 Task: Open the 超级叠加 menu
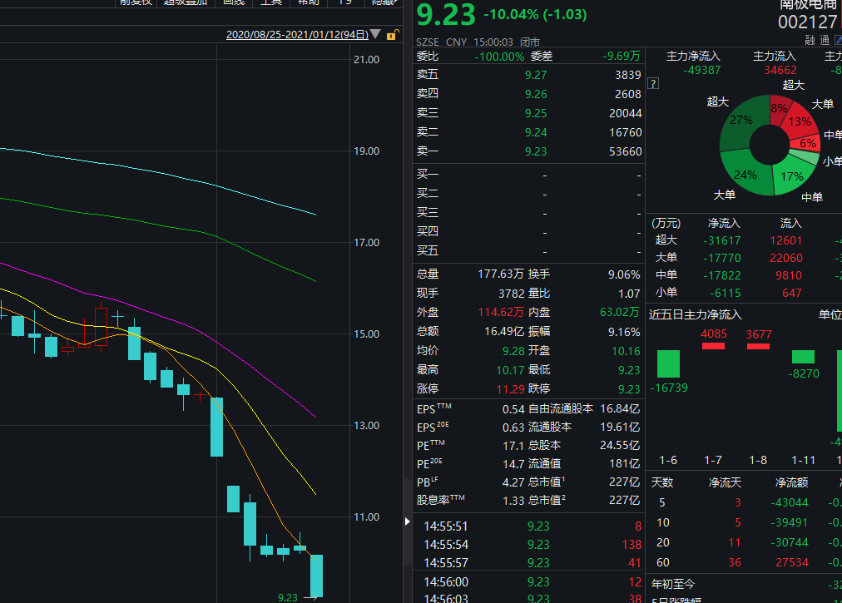tap(186, 2)
